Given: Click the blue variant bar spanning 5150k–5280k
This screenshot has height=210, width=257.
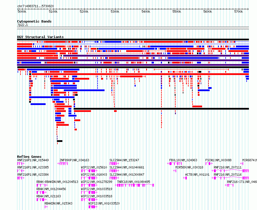Looking at the screenshot, I should [84, 90].
